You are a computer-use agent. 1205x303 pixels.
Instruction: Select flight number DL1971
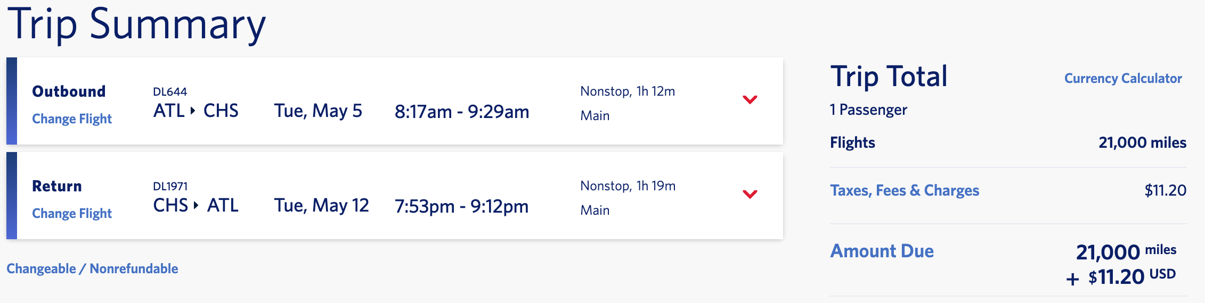pyautogui.click(x=170, y=186)
